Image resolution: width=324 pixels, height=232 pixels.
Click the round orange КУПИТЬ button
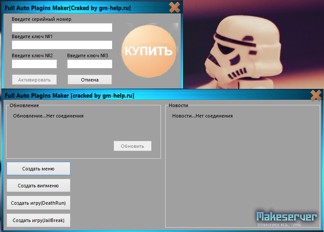[148, 51]
